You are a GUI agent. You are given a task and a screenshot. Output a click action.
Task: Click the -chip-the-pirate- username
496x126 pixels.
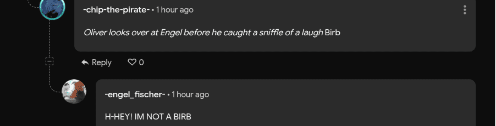pyautogui.click(x=116, y=10)
